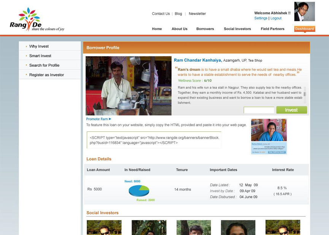Click the Tenure column header
Viewport: 329px width, 235px height.
click(x=182, y=170)
